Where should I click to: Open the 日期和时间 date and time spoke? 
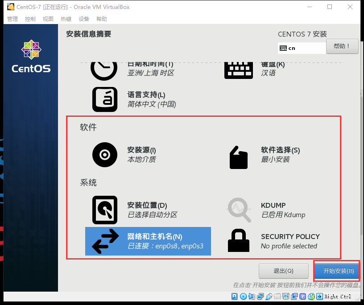(132, 70)
